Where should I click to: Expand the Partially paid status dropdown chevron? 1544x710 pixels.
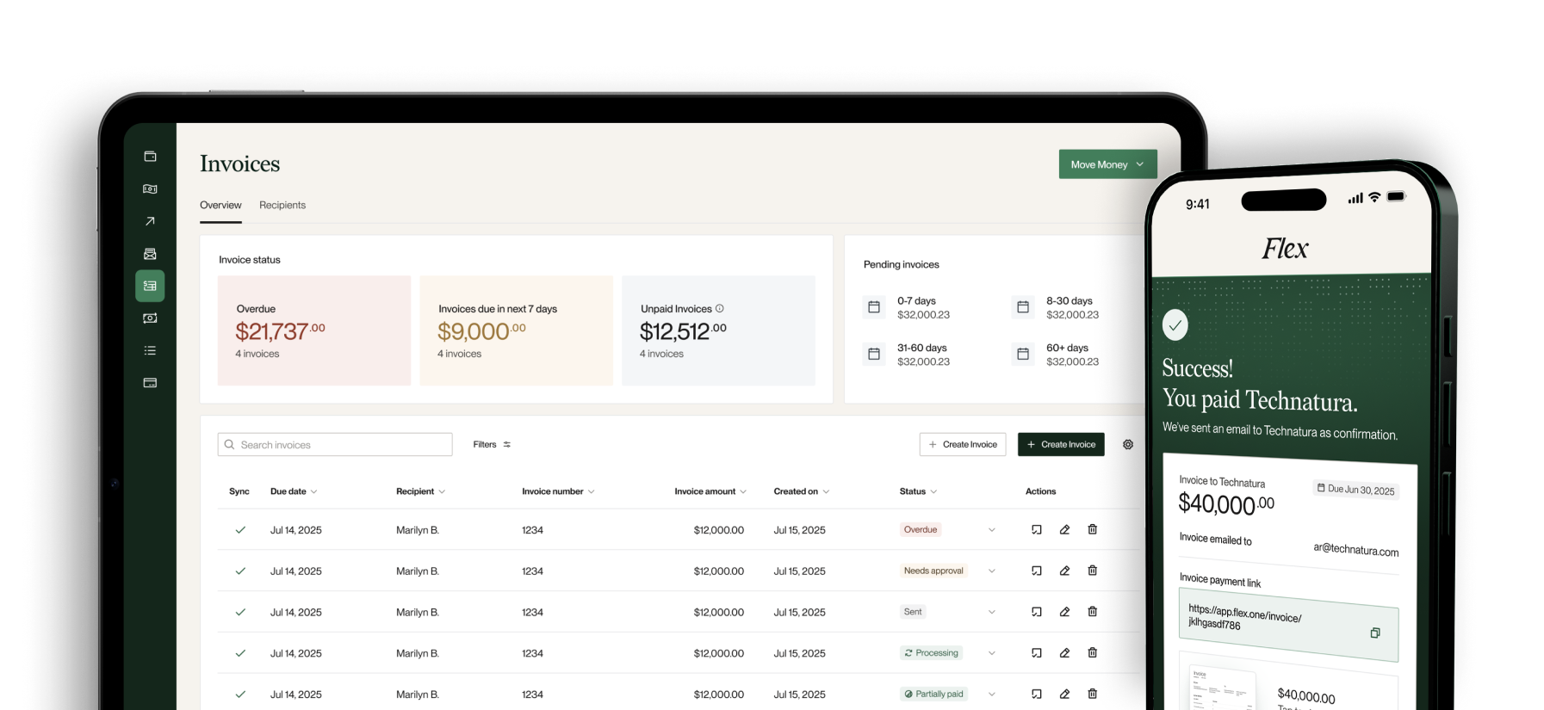(x=992, y=694)
